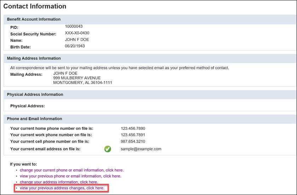Click the work phone number 123.456.7891

pos(133,135)
